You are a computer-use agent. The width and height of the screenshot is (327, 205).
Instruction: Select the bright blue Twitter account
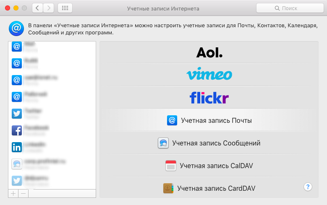click(x=52, y=114)
